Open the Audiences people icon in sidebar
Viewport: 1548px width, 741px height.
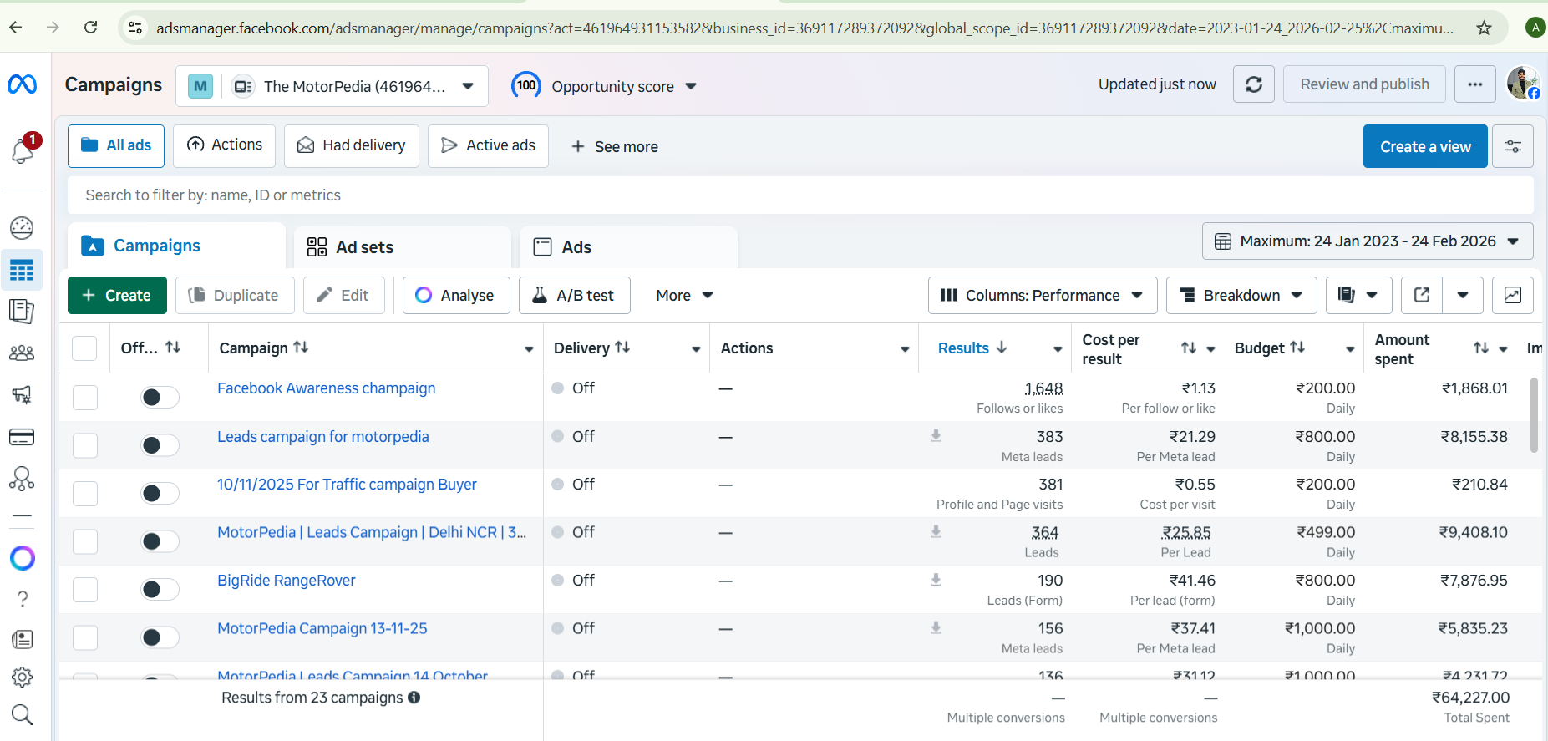point(22,353)
